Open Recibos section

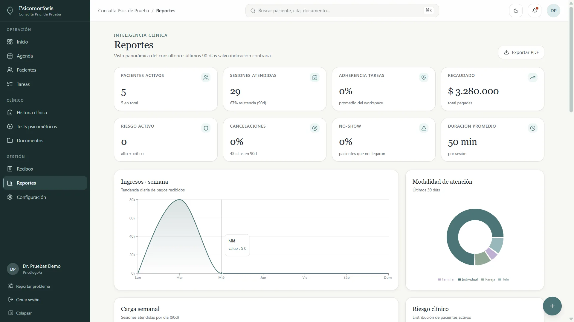pyautogui.click(x=45, y=169)
